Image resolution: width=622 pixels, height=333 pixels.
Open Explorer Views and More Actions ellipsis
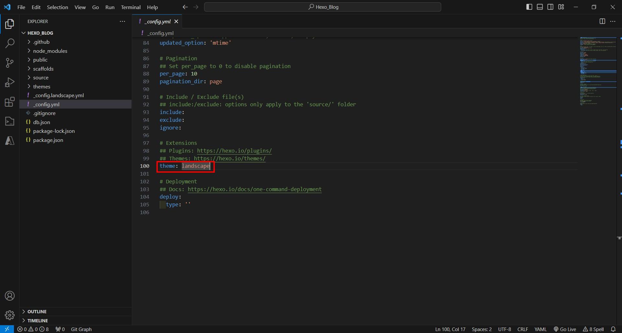click(122, 21)
